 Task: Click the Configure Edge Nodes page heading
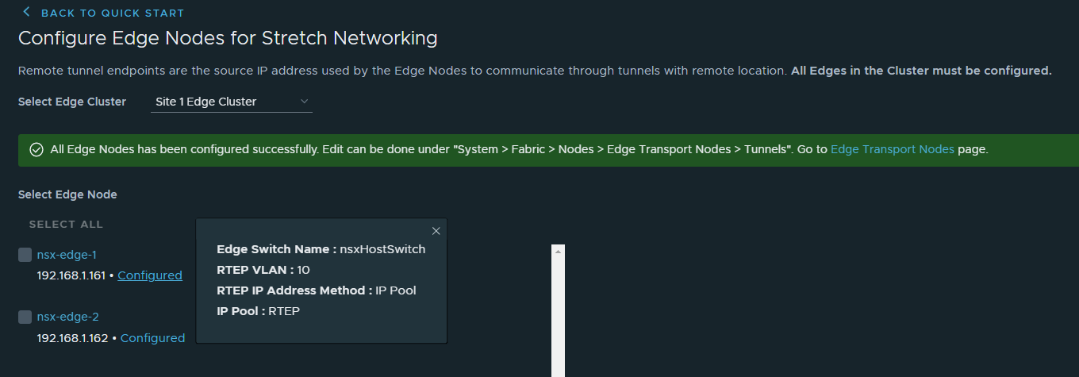click(228, 38)
